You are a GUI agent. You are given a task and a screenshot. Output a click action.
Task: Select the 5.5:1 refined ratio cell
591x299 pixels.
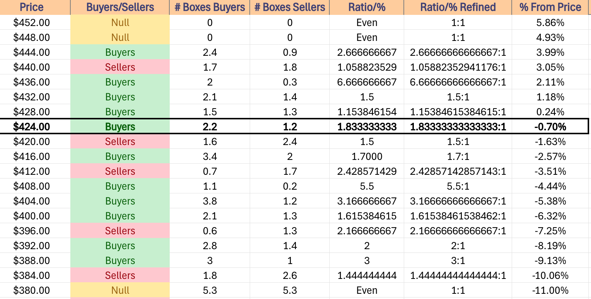pos(458,186)
